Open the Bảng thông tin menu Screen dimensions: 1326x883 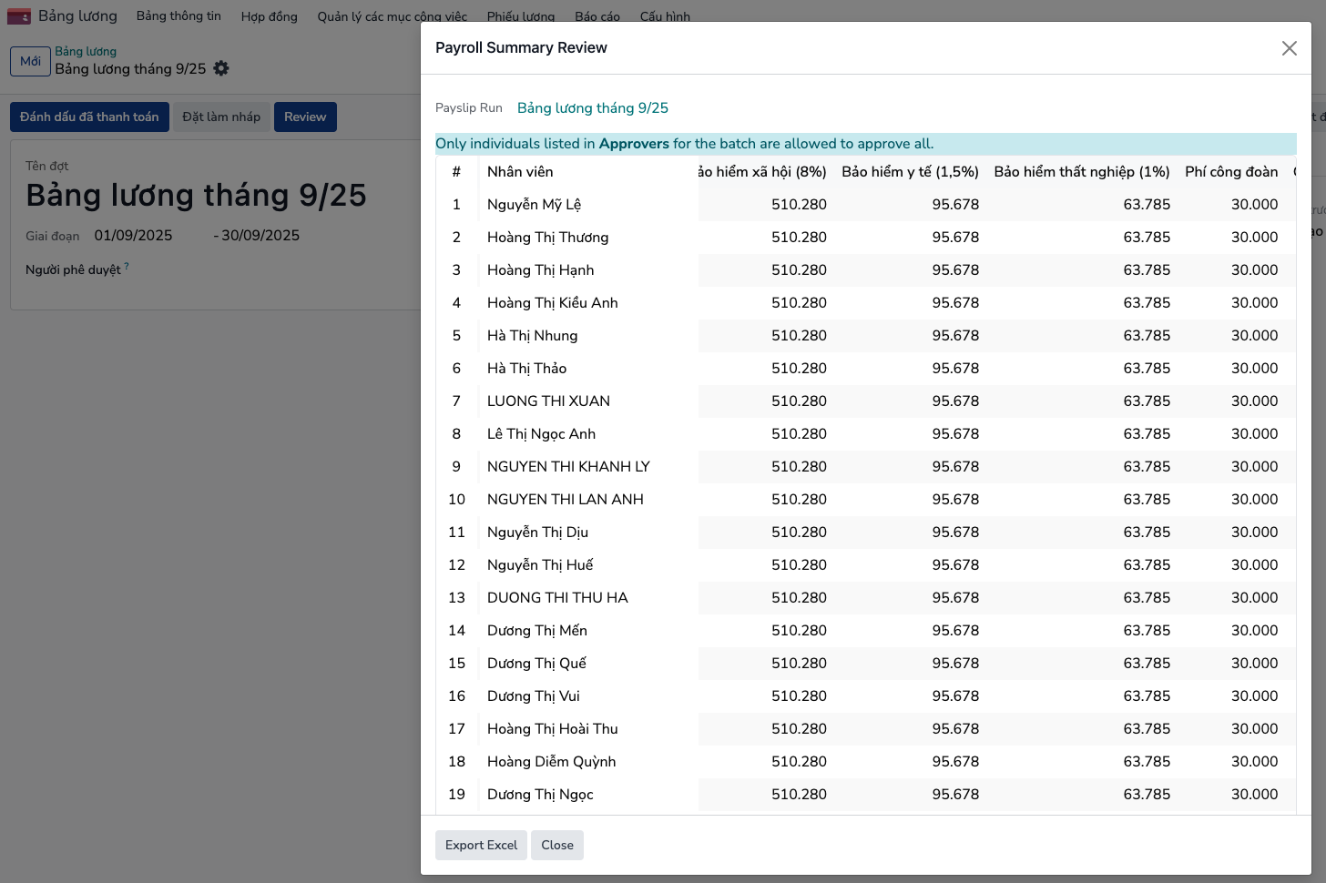coord(178,16)
